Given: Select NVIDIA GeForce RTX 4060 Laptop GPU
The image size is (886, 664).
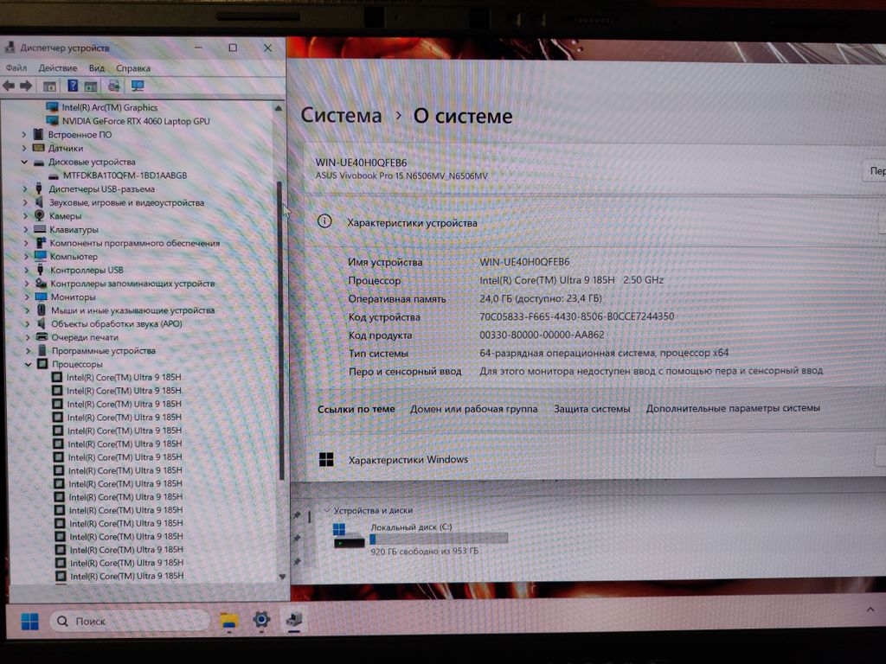Looking at the screenshot, I should coord(136,121).
